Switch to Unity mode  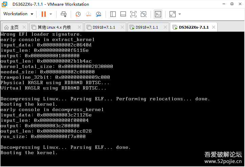tap(143, 14)
